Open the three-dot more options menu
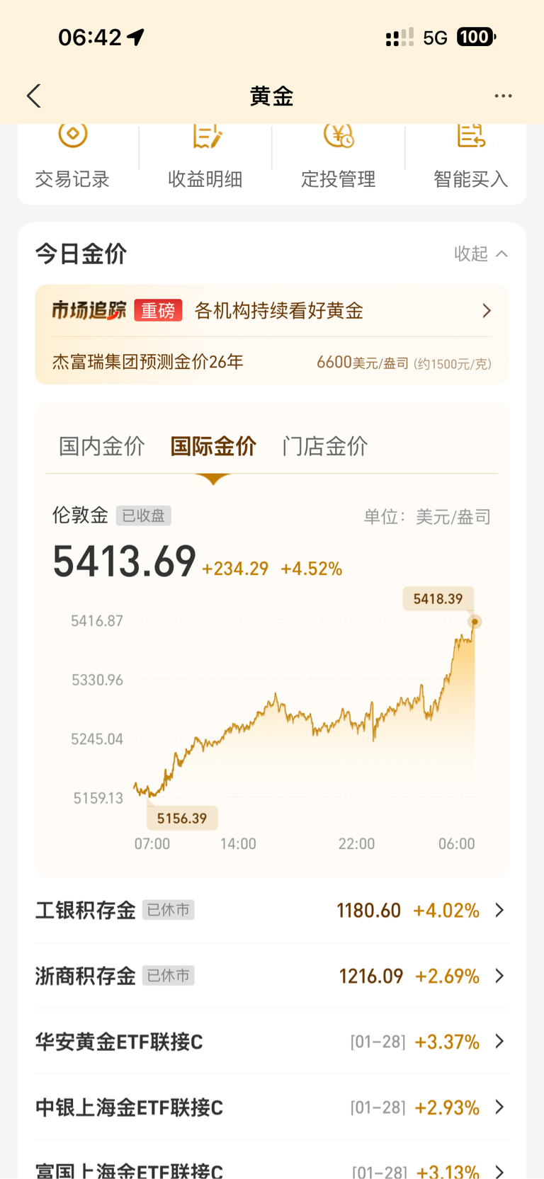Screen dimensions: 544x1179 [x=503, y=96]
